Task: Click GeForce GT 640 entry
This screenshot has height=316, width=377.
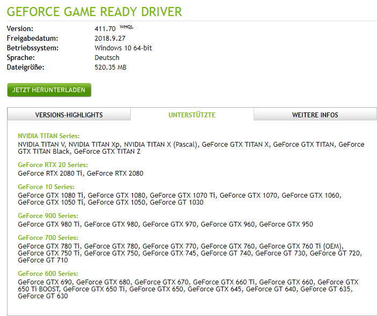Action: point(271,289)
